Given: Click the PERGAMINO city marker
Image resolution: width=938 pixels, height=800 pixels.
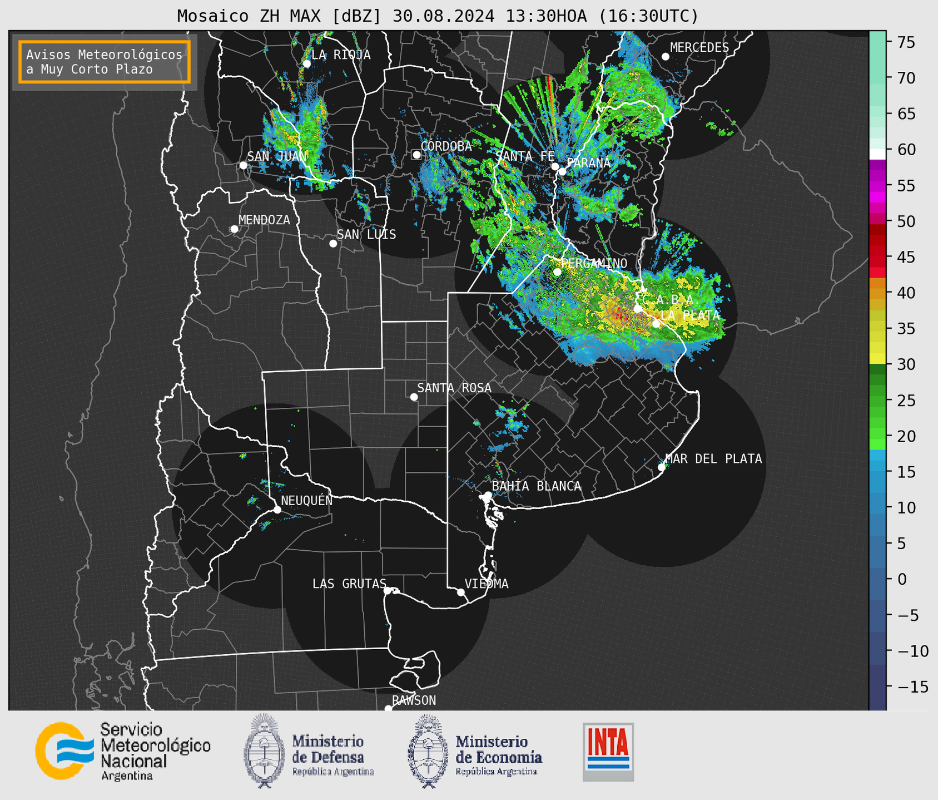Looking at the screenshot, I should (557, 272).
